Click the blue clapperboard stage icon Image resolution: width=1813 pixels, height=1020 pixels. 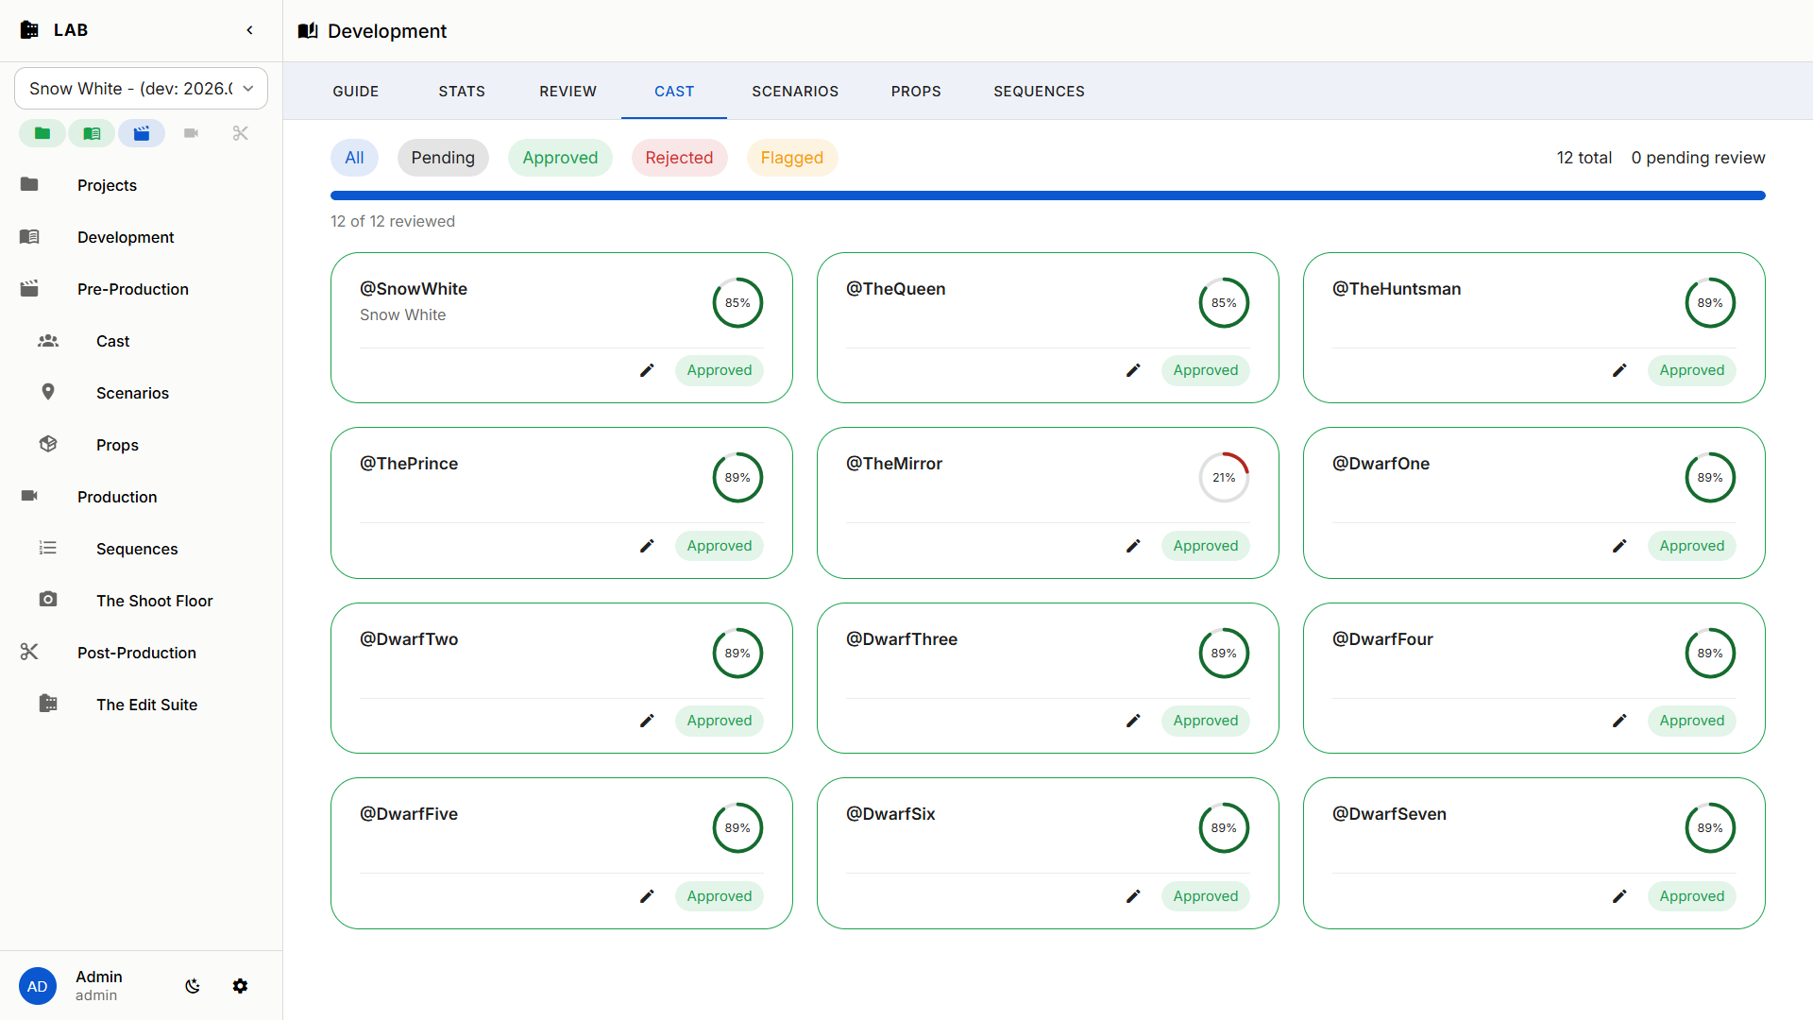[x=142, y=133]
